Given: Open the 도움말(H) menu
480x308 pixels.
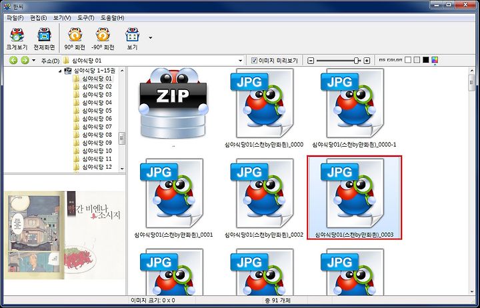Looking at the screenshot, I should point(113,18).
